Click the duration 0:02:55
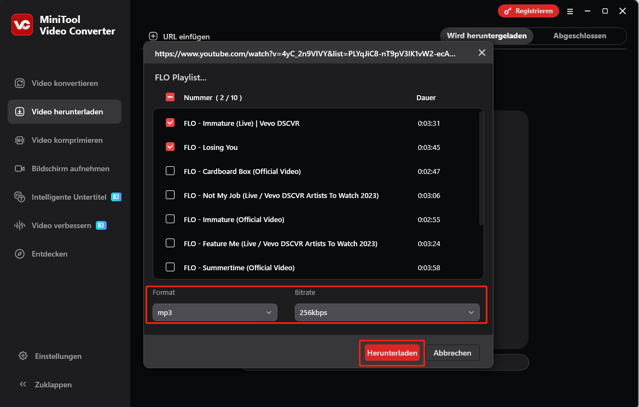The height and width of the screenshot is (407, 639). click(x=429, y=219)
